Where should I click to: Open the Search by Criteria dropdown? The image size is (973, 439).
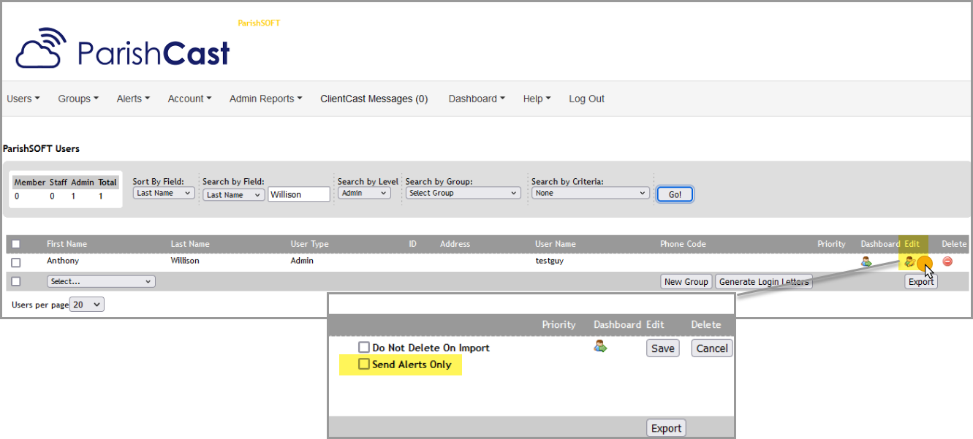591,193
